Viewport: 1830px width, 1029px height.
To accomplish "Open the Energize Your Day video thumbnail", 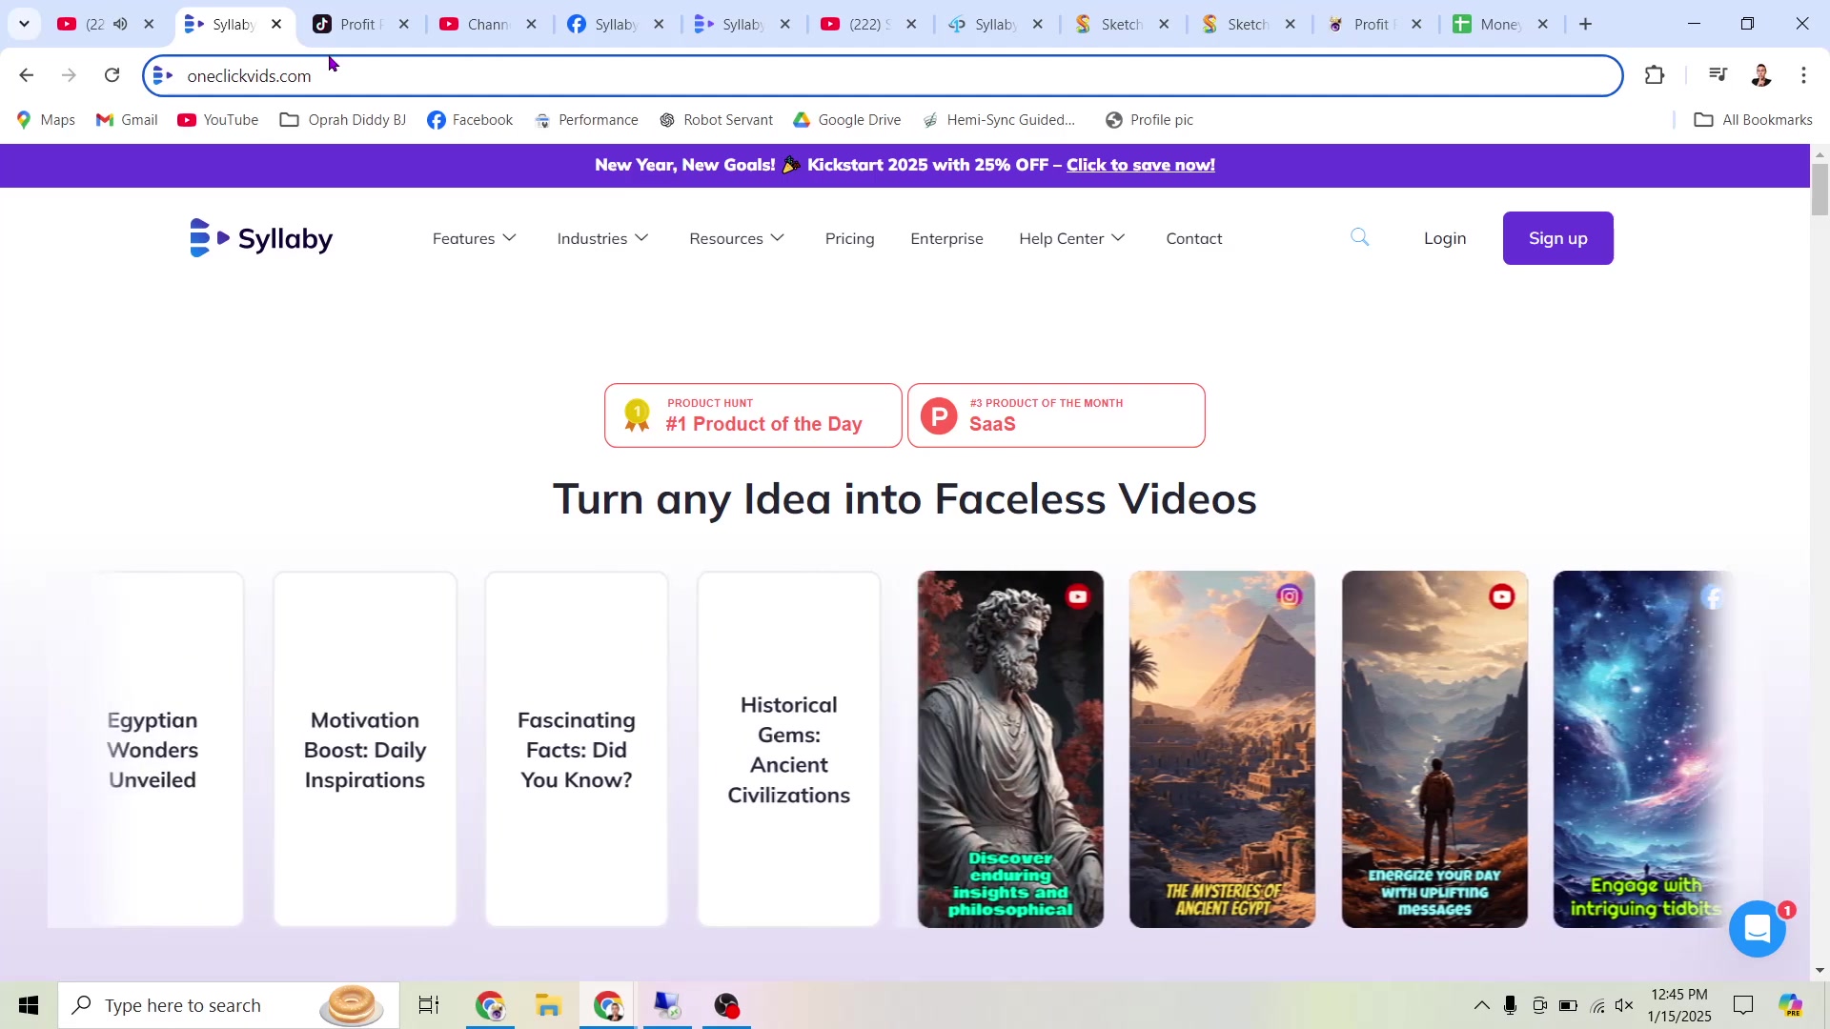I will coord(1434,749).
